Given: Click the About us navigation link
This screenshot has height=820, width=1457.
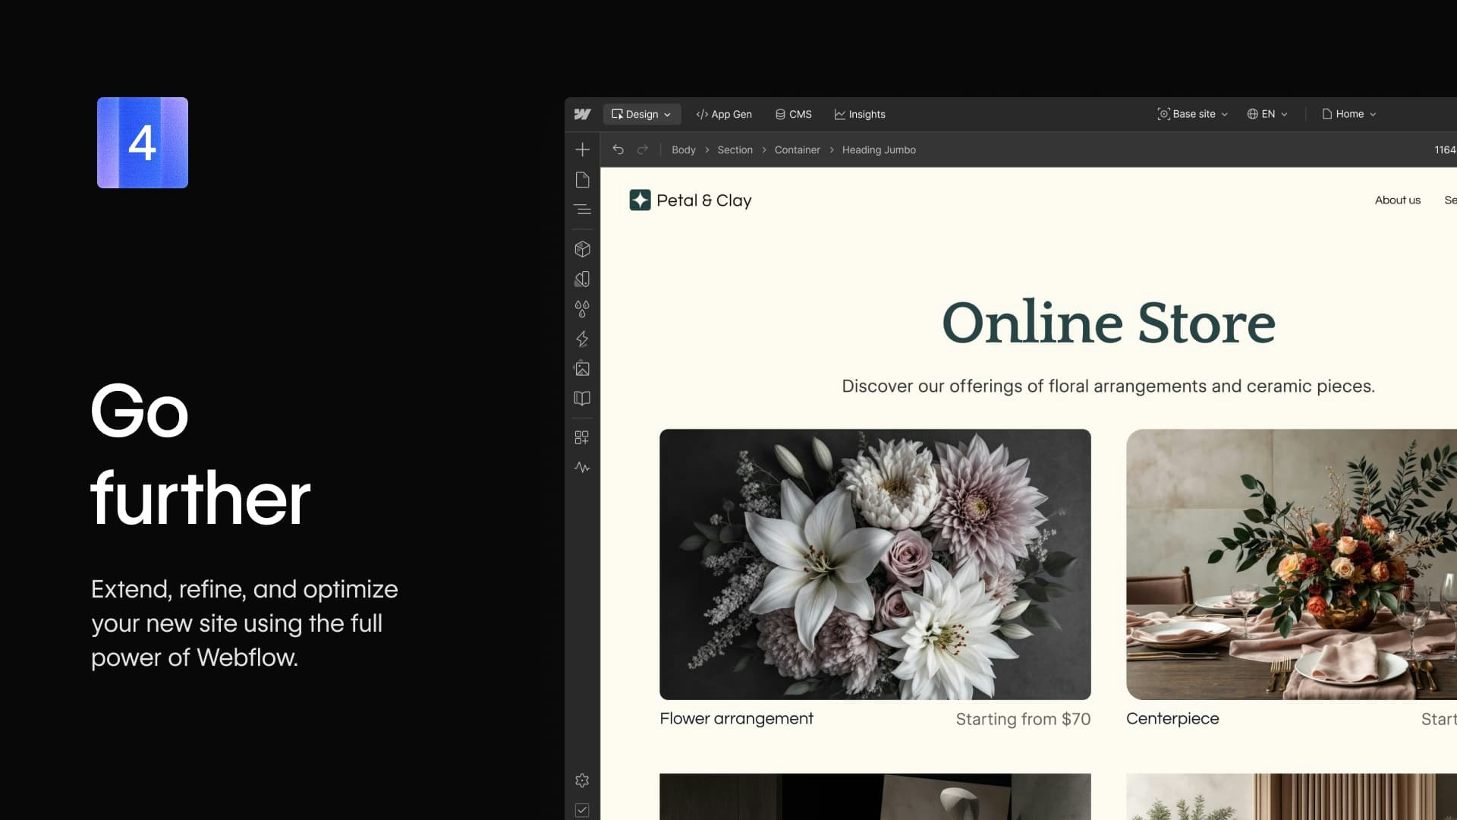Looking at the screenshot, I should (x=1397, y=200).
